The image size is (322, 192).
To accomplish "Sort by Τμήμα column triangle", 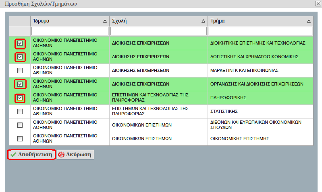I will 309,21.
